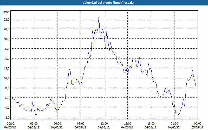Click the '00:00' label above '05/03/12'
208x130 pixels.
click(198, 124)
